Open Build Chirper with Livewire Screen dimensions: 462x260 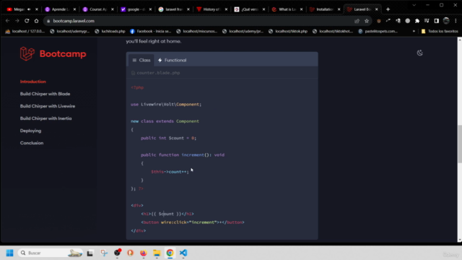click(x=48, y=106)
